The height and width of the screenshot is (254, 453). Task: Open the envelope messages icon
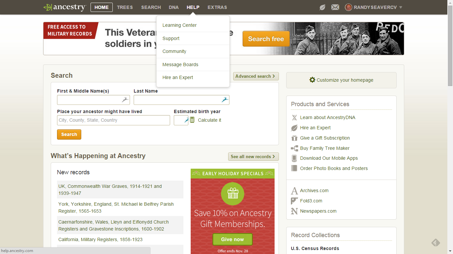pyautogui.click(x=335, y=7)
